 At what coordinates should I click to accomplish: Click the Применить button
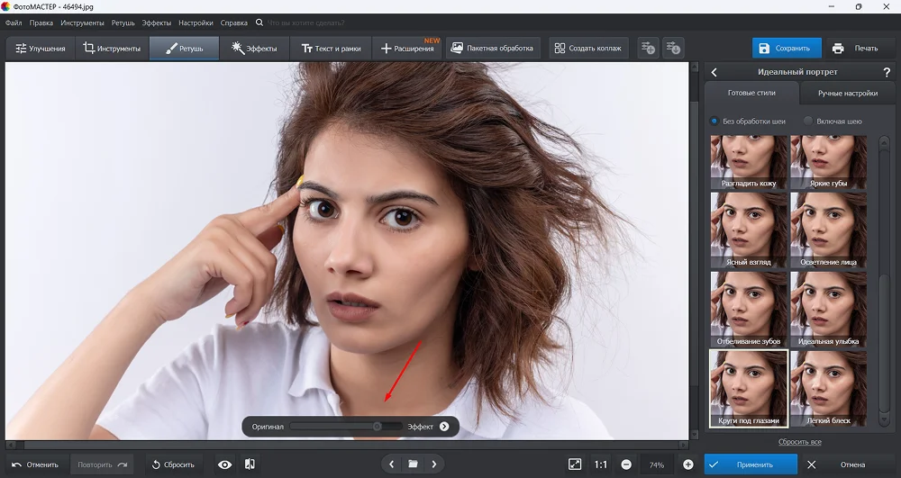click(x=751, y=464)
